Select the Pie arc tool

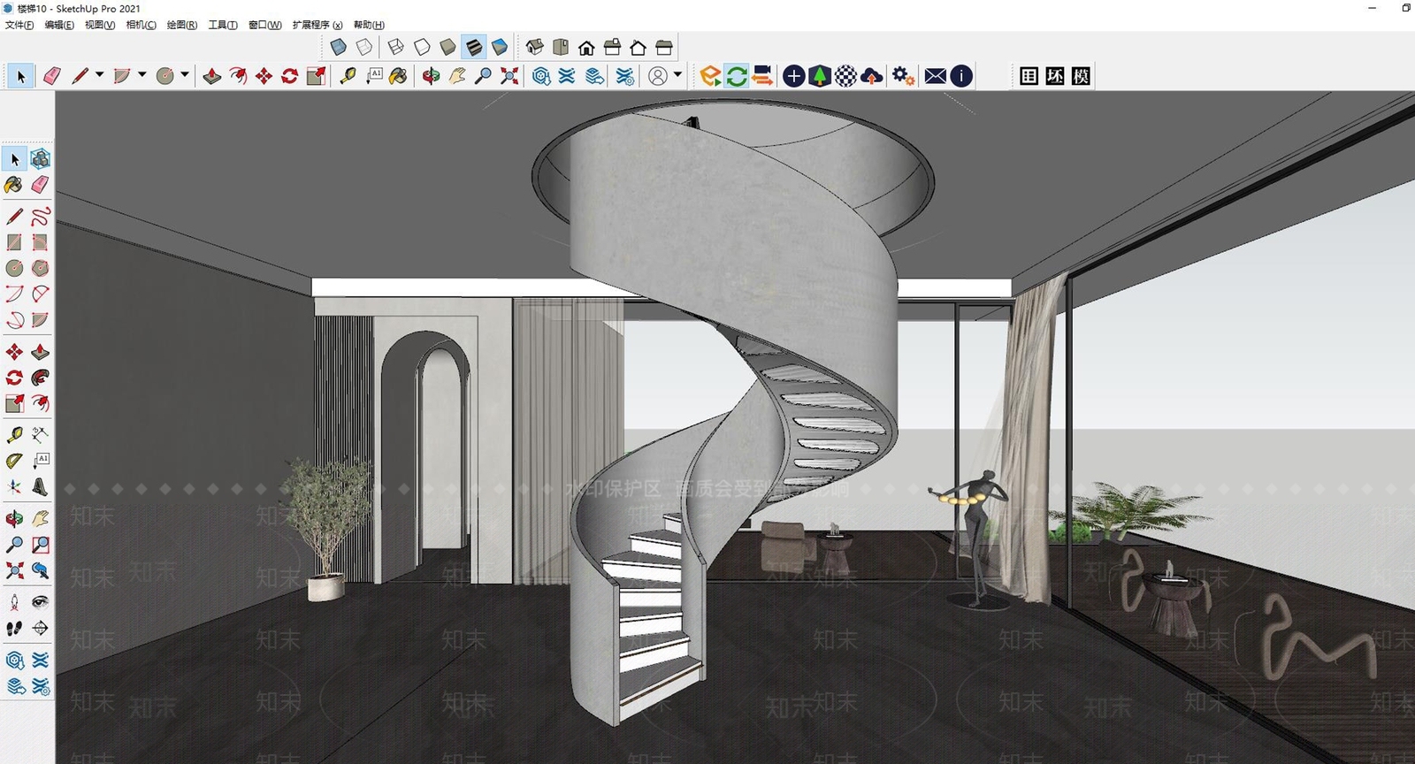tap(40, 320)
